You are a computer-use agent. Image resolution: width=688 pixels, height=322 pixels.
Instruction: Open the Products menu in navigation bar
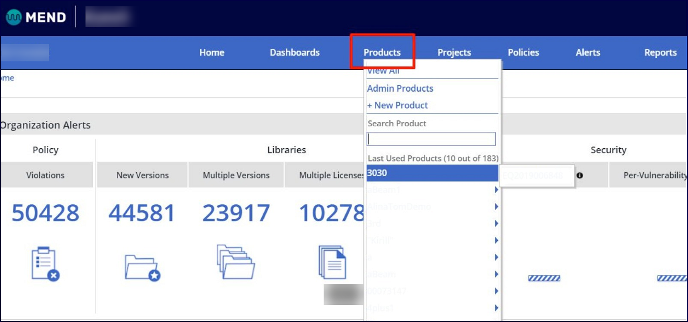[x=382, y=52]
